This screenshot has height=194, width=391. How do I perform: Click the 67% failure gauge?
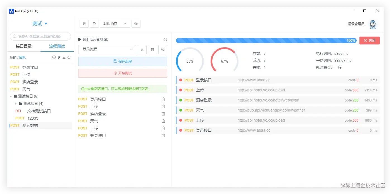click(225, 61)
